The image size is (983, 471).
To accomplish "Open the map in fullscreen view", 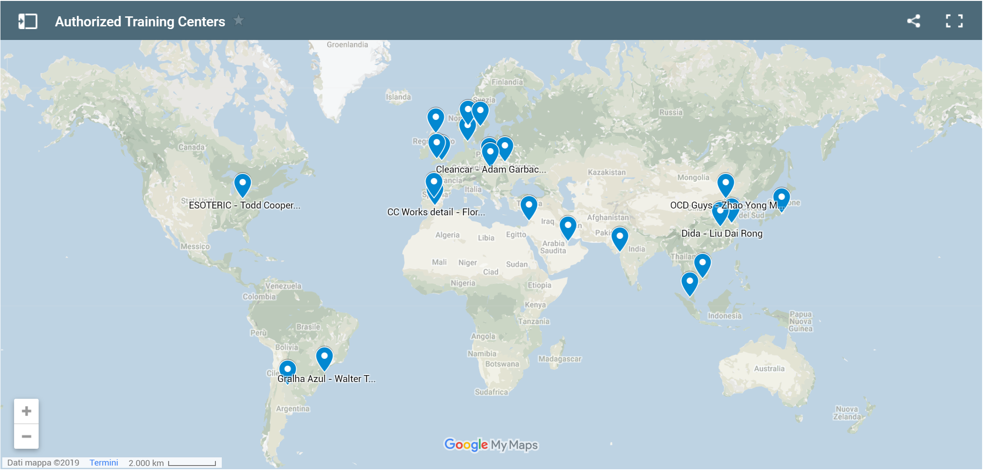I will coord(954,21).
